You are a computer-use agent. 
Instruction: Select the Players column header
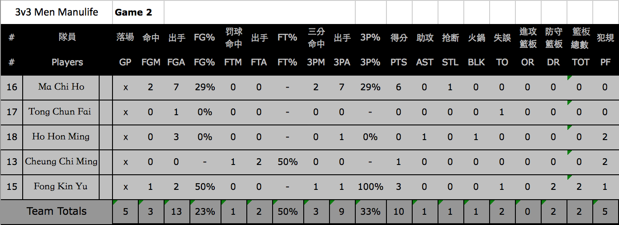pyautogui.click(x=67, y=63)
